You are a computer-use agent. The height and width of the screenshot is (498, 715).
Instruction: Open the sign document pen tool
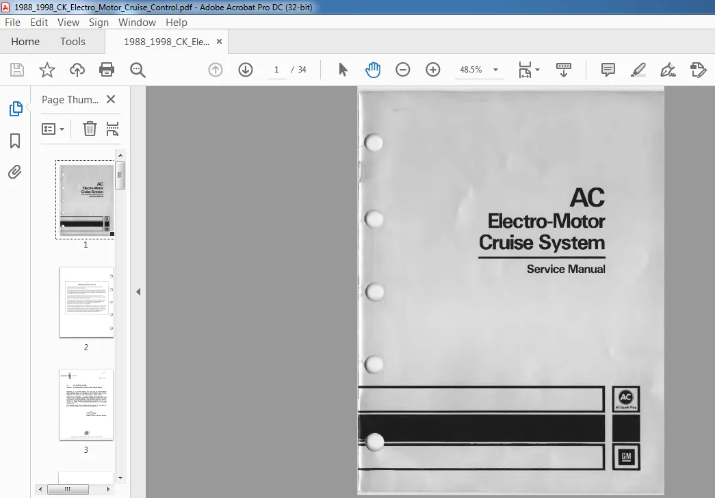click(x=668, y=70)
